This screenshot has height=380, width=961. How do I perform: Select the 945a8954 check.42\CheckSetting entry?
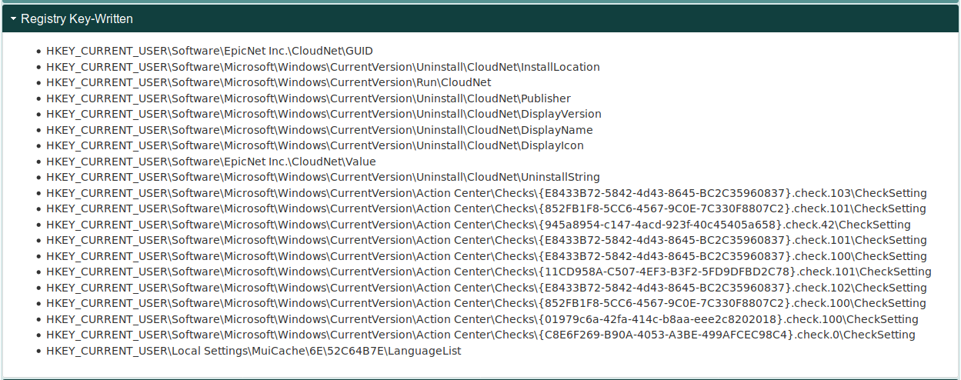point(479,225)
